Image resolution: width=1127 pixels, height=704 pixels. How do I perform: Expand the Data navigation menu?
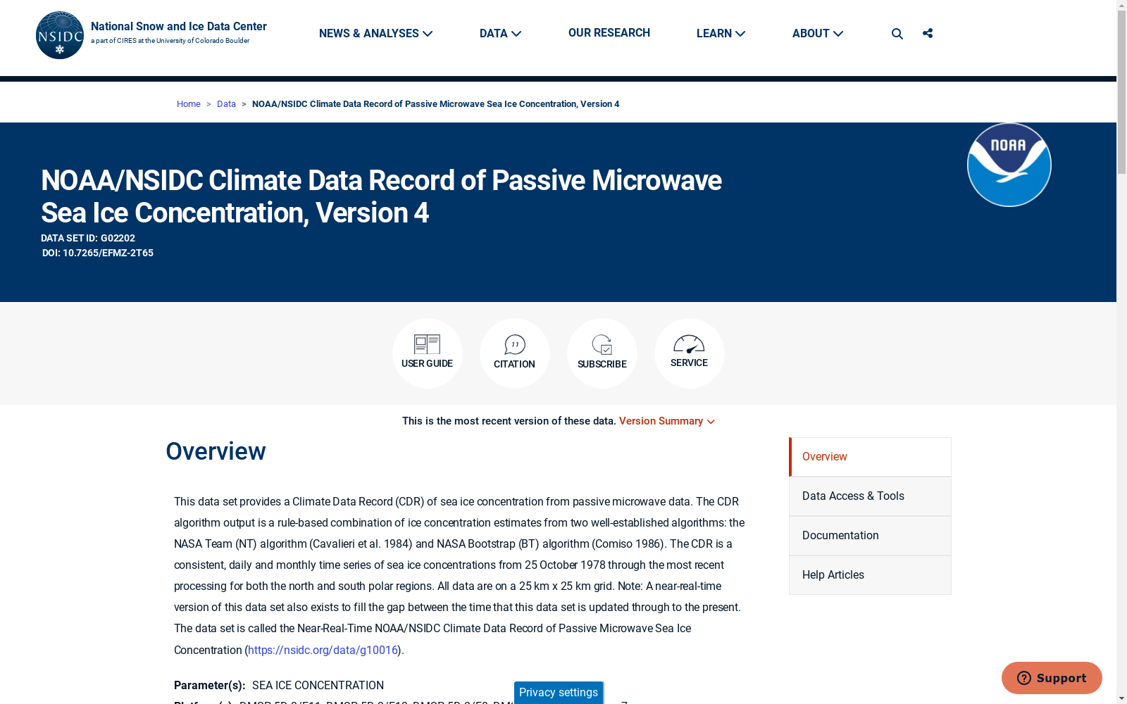coord(500,34)
